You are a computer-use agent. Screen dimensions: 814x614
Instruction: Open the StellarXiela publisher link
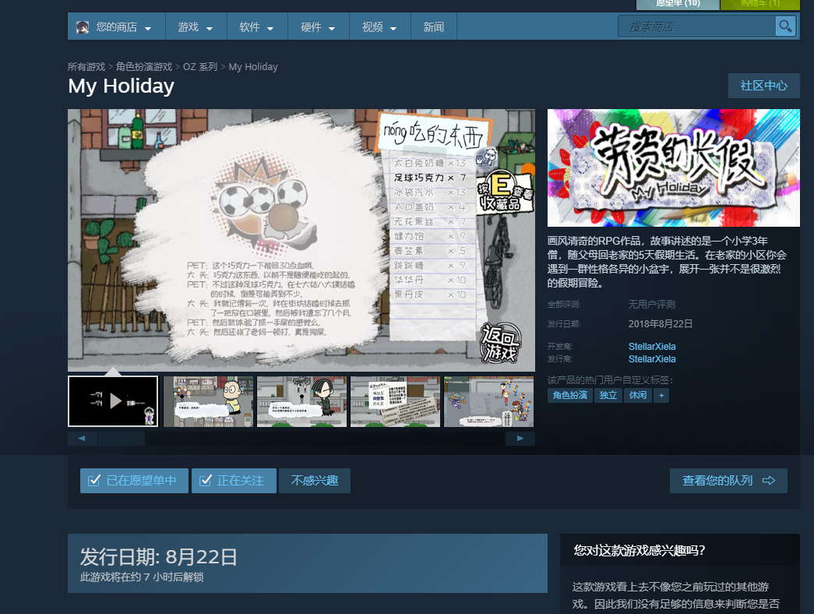[652, 359]
